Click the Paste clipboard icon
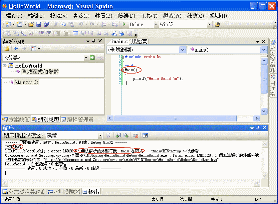 click(x=71, y=24)
